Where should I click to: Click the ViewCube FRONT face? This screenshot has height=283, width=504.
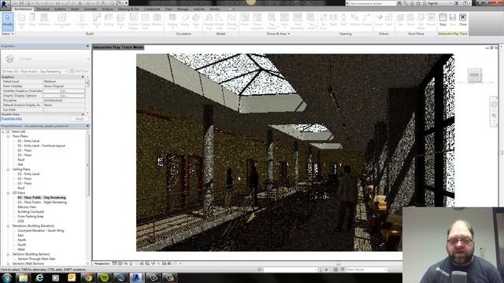[x=474, y=75]
